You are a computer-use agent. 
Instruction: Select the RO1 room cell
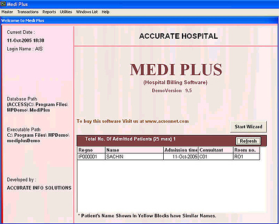pyautogui.click(x=246, y=157)
